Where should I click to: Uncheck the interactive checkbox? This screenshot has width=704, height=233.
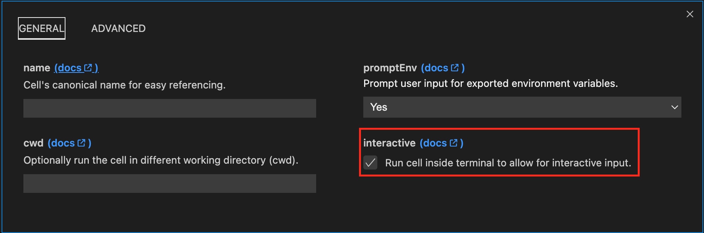pos(370,162)
